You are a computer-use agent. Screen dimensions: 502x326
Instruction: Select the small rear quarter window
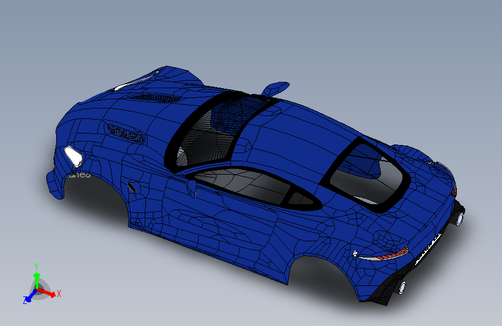click(x=300, y=200)
